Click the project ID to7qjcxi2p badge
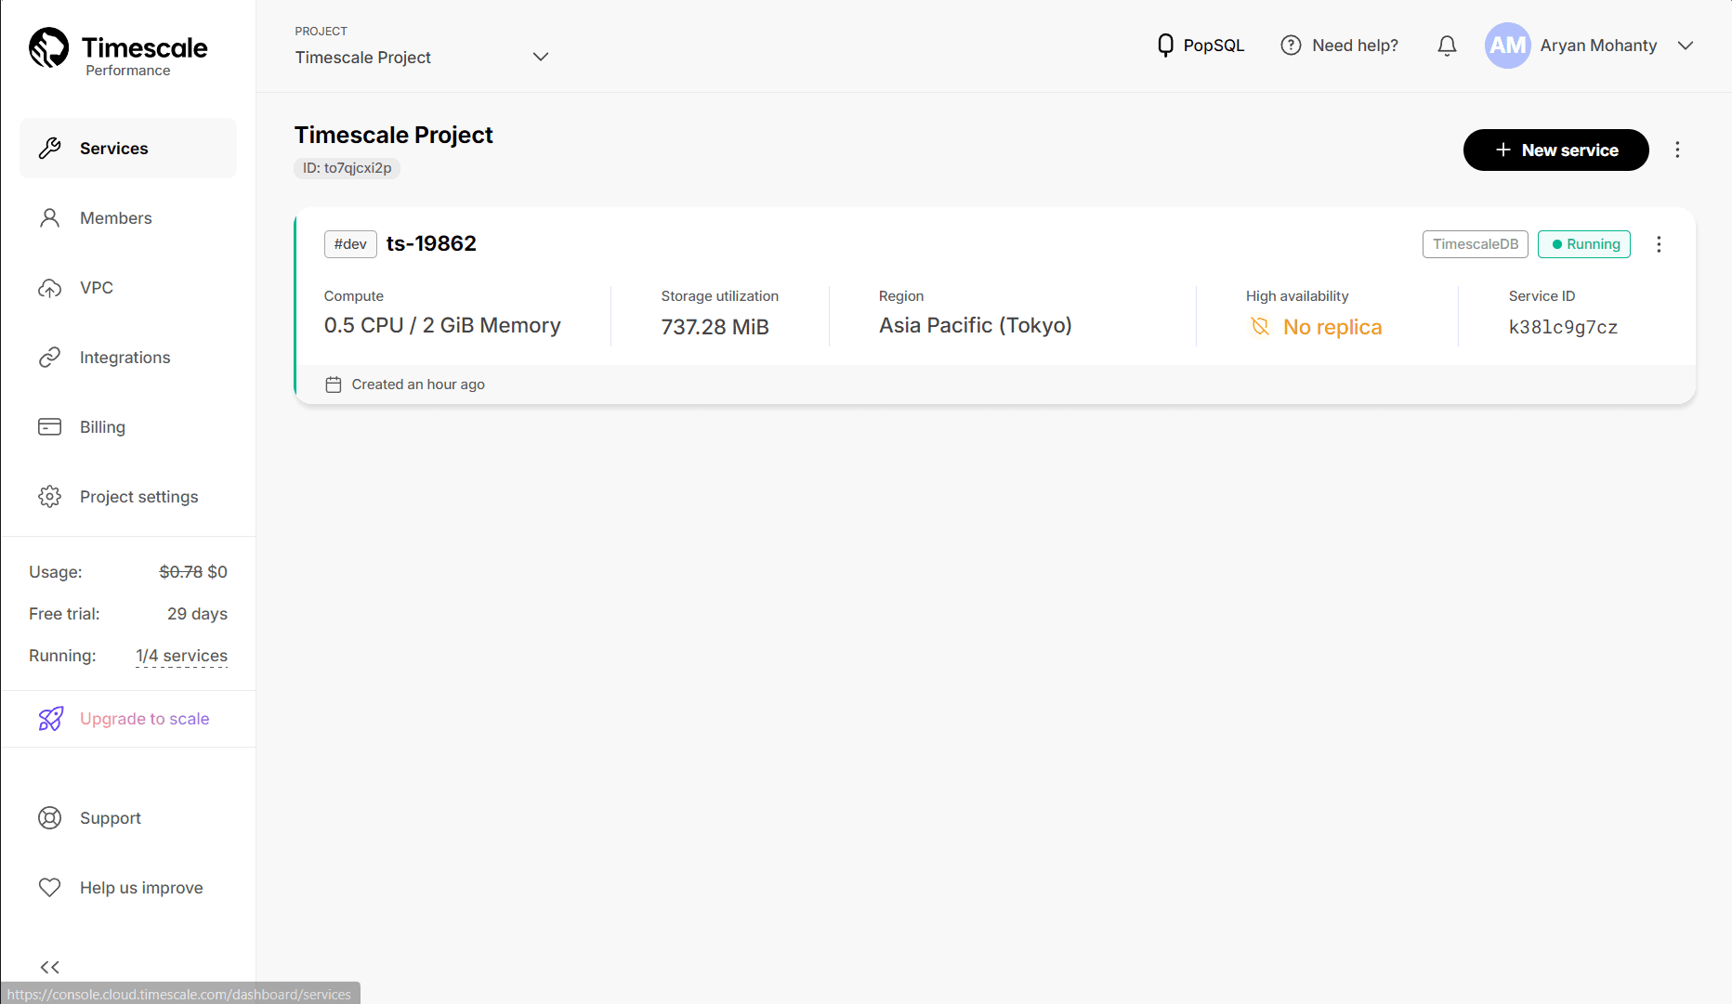Viewport: 1732px width, 1004px height. 347,168
